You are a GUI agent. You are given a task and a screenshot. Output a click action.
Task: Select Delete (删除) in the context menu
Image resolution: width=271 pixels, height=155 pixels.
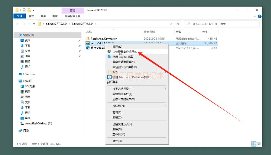137,129
